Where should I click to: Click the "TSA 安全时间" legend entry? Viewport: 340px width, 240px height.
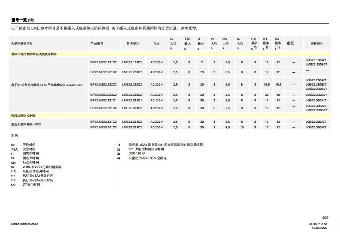(25, 149)
